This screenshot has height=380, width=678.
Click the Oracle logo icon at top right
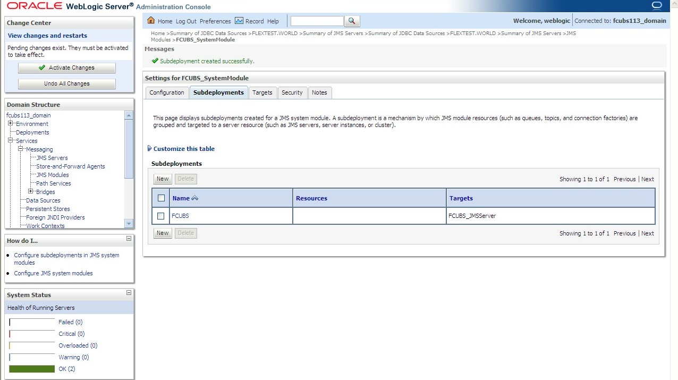click(x=657, y=6)
